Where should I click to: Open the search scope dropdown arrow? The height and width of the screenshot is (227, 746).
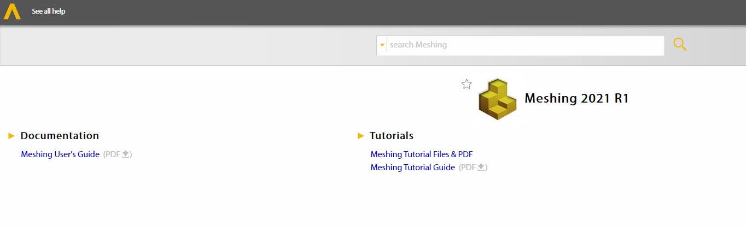[382, 45]
